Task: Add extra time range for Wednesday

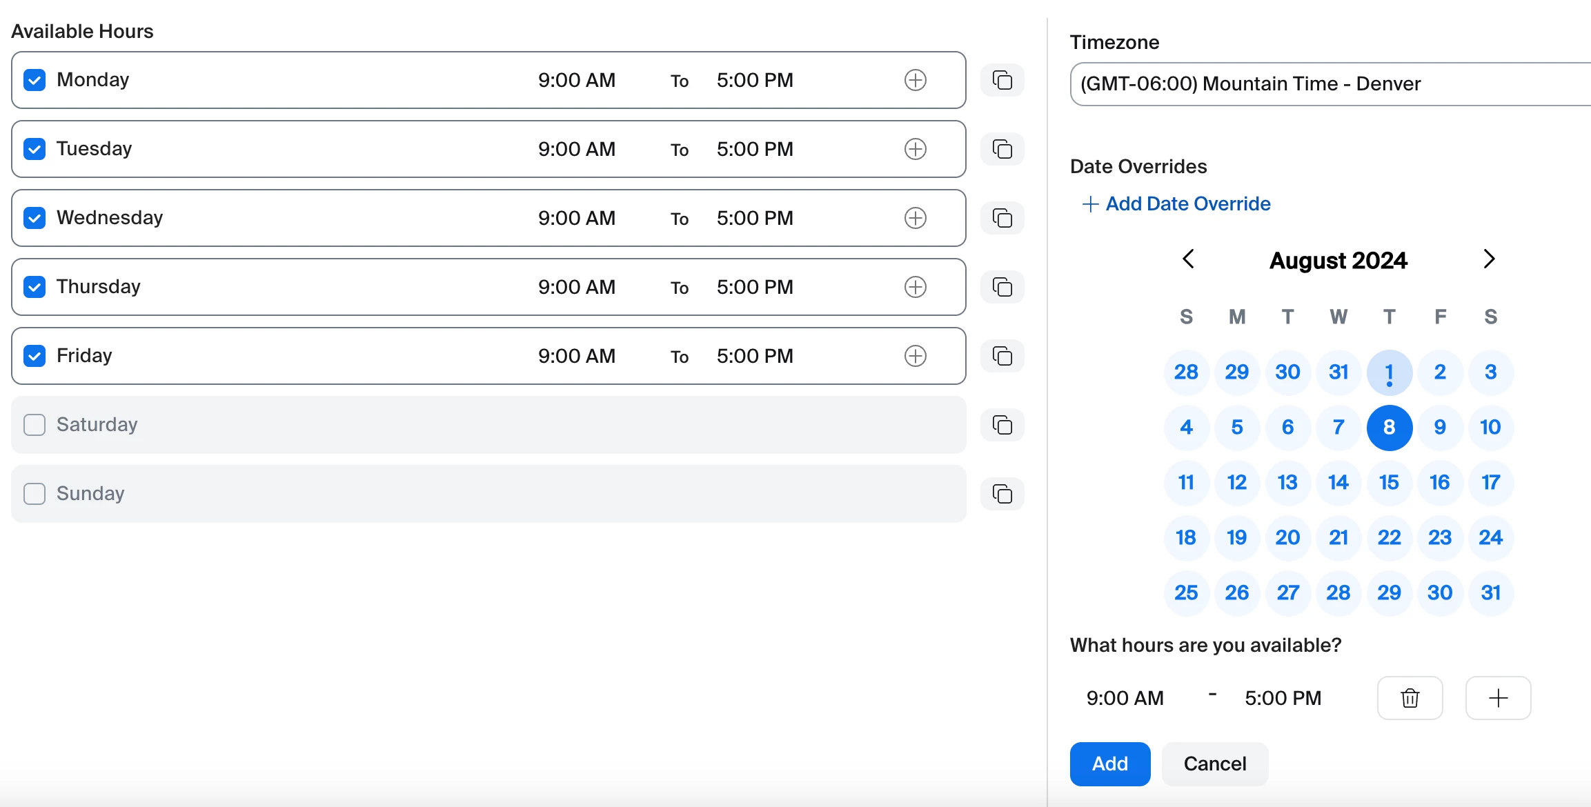Action: tap(915, 218)
